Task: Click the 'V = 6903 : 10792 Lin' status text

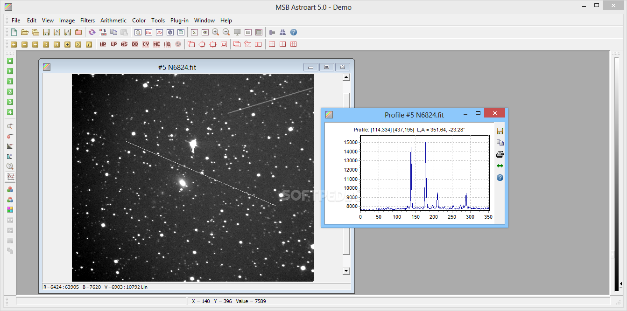Action: [x=126, y=287]
